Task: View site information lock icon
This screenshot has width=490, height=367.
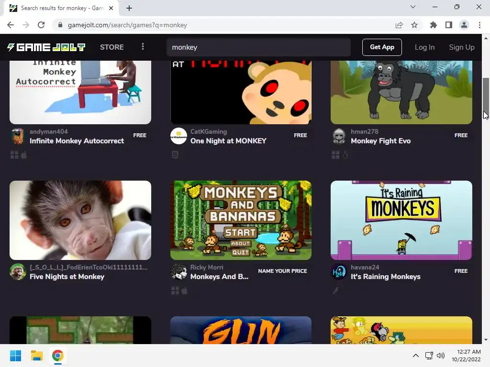Action: (60, 25)
